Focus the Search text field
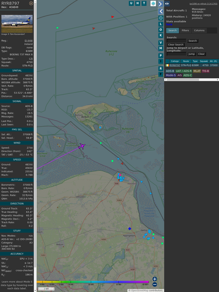The width and height of the screenshot is (219, 292). (176, 41)
